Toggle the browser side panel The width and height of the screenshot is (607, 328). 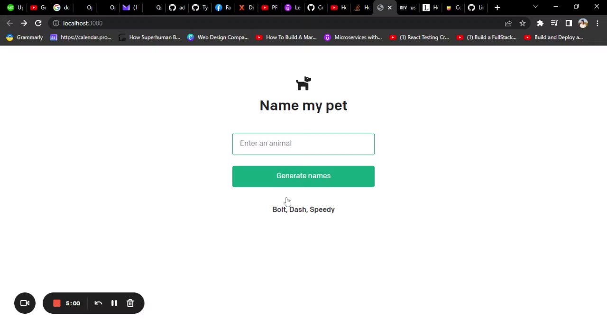point(569,23)
